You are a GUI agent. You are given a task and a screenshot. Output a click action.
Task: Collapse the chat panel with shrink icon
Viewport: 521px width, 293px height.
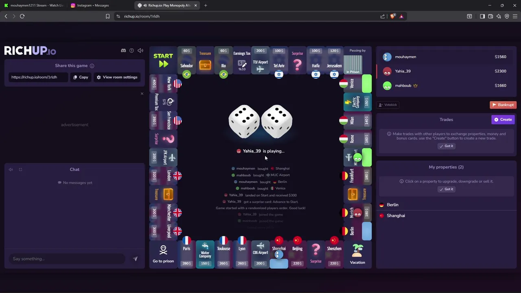point(20,169)
